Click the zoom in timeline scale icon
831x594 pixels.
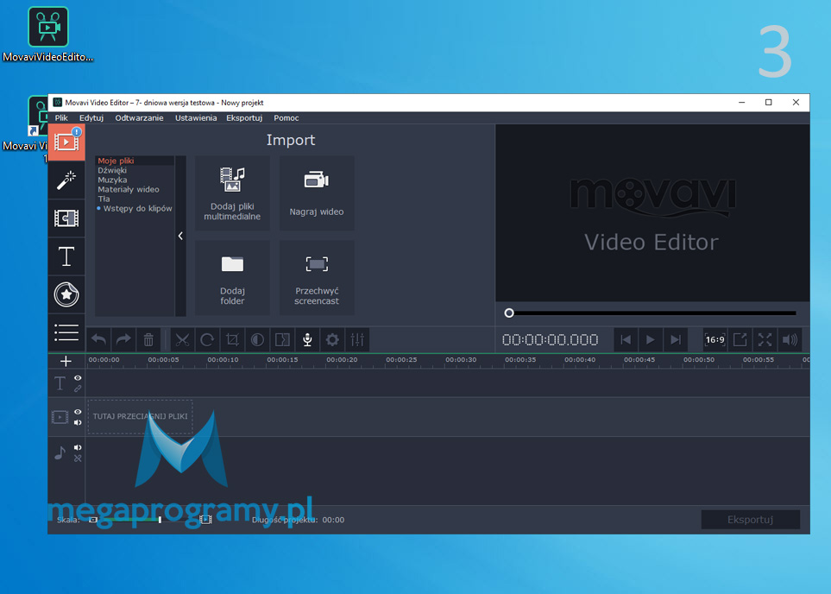click(x=205, y=520)
